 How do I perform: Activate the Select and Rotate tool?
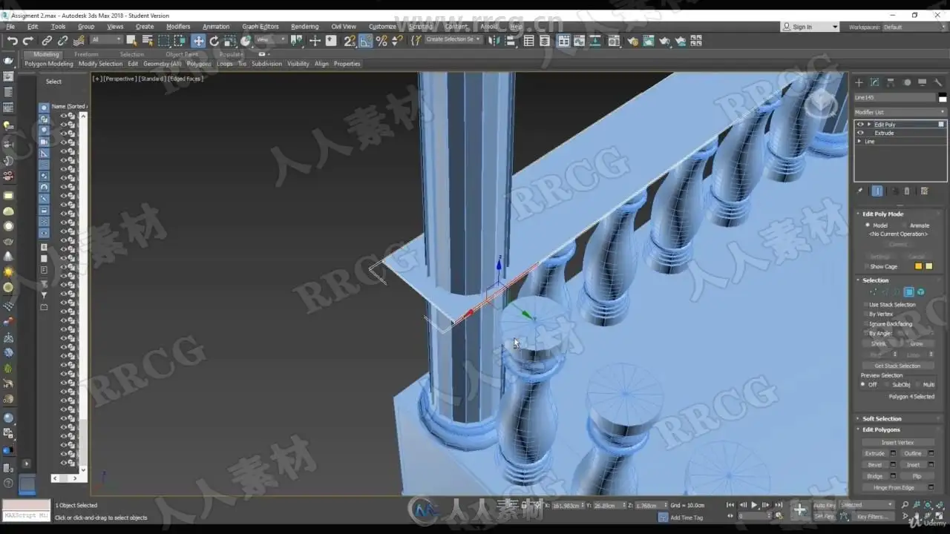[214, 41]
